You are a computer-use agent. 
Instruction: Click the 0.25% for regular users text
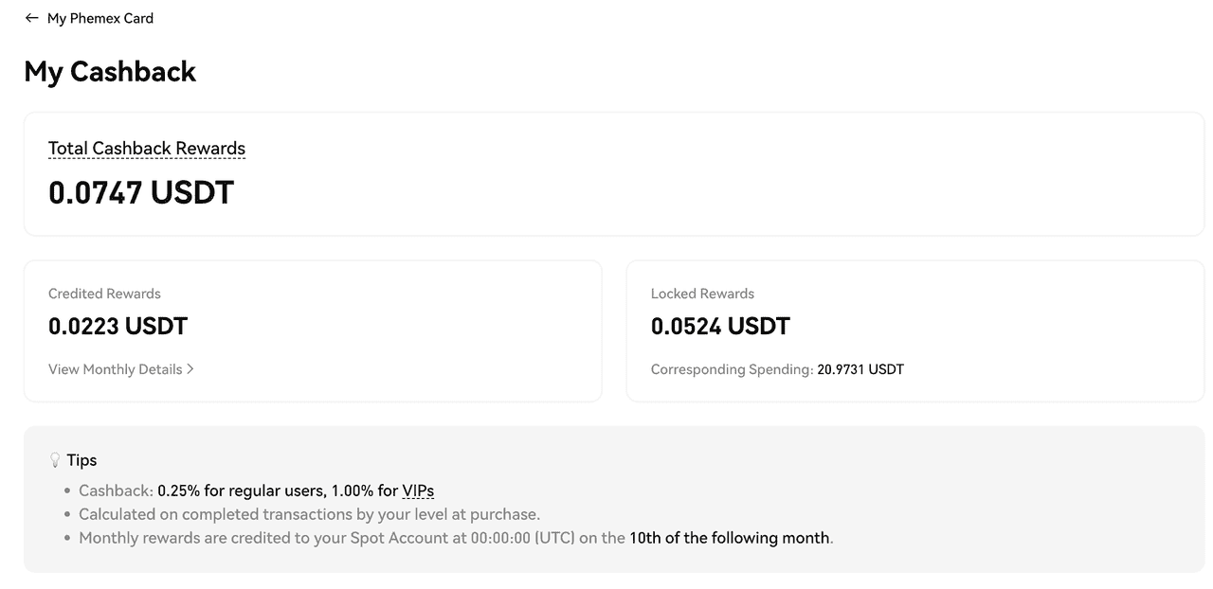click(240, 491)
